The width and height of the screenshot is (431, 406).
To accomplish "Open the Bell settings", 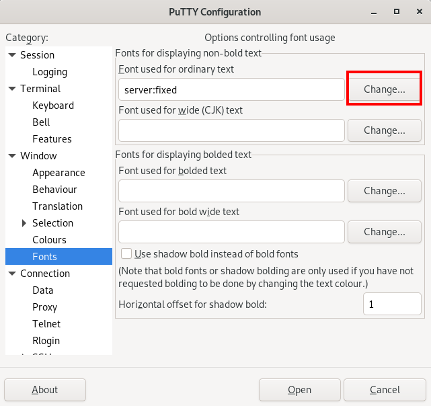I will tap(41, 122).
